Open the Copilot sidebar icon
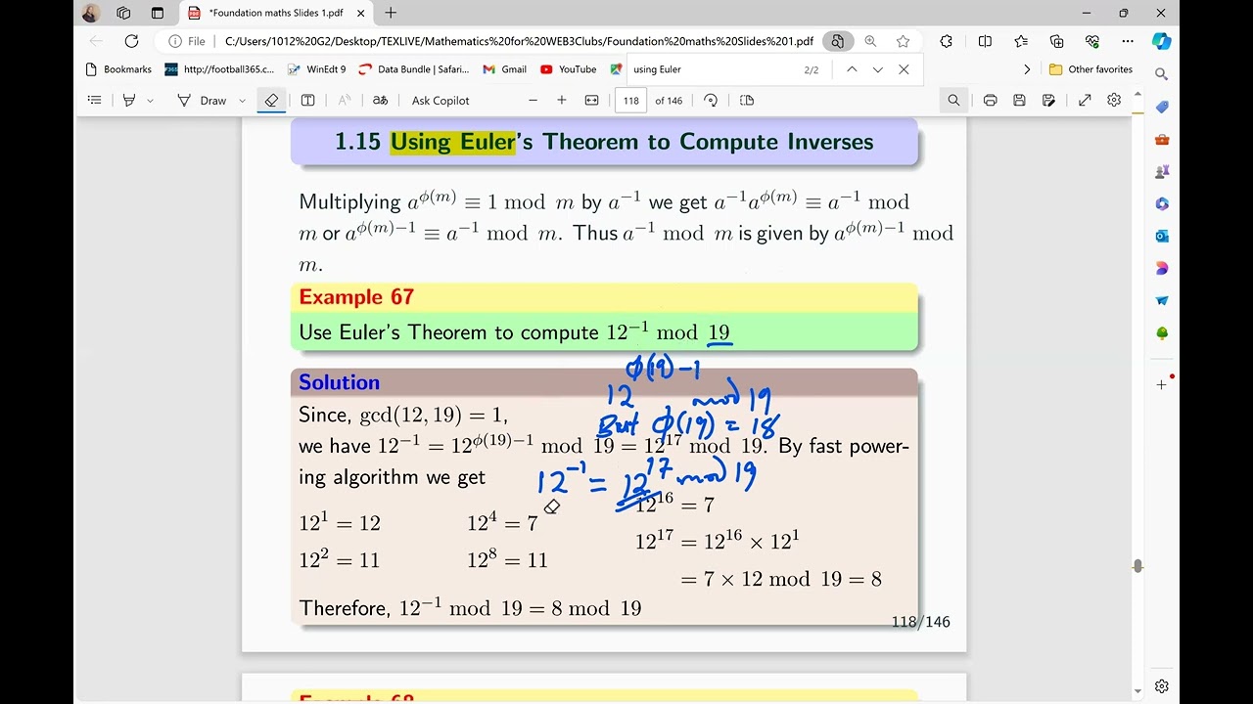 (1162, 41)
